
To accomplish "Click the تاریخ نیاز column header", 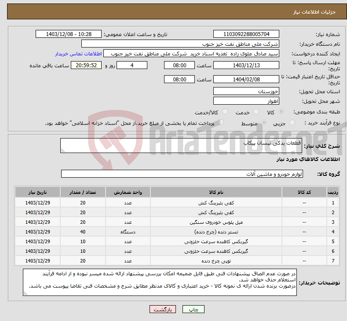I will 38,192.
